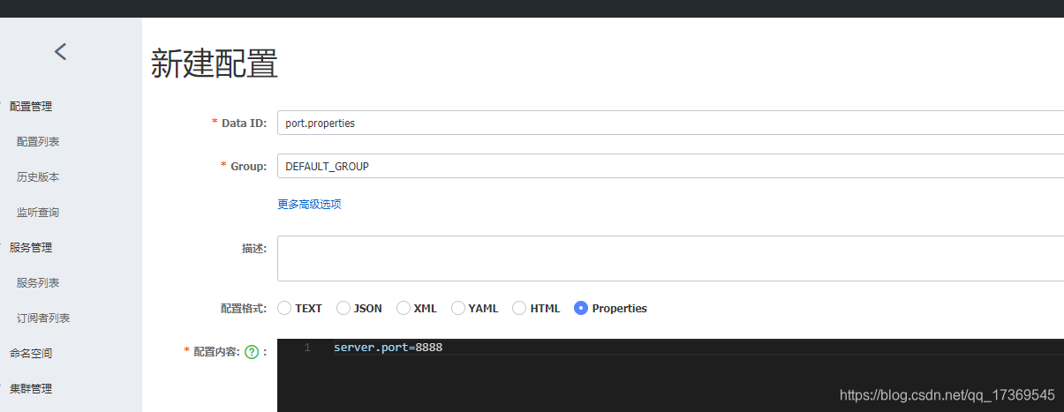Open 订阅者列表 in the sidebar

pos(43,318)
